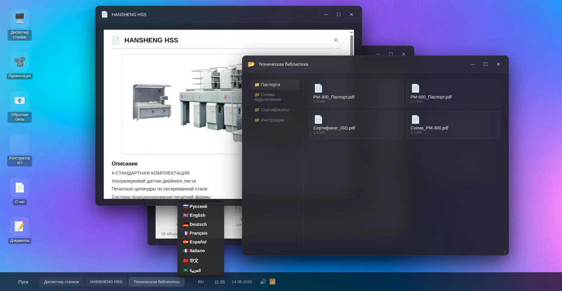Open the Документы notepad icon
This screenshot has height=291, width=562.
(20, 230)
